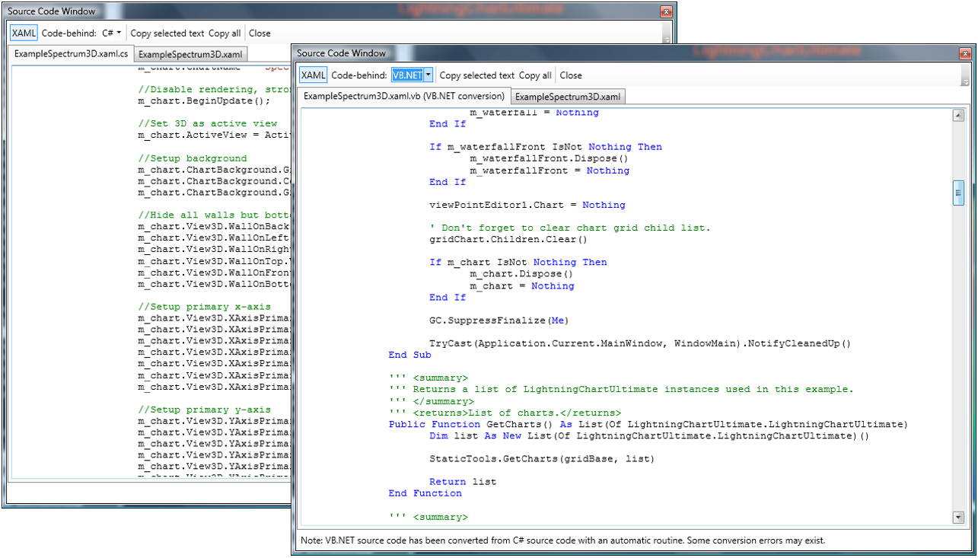Click Copy selected text in back window
Screen dimensions: 978x558
[167, 33]
